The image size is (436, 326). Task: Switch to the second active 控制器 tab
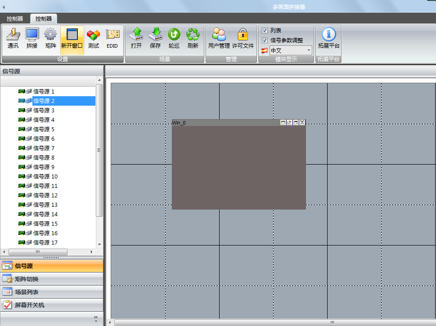point(44,18)
